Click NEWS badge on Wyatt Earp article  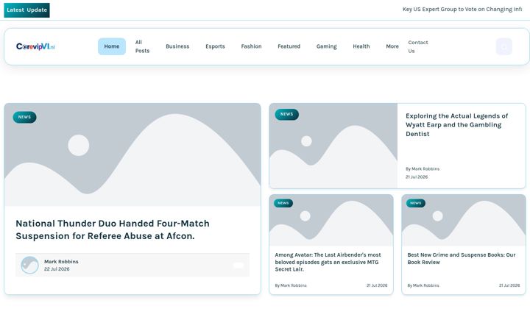pyautogui.click(x=286, y=115)
